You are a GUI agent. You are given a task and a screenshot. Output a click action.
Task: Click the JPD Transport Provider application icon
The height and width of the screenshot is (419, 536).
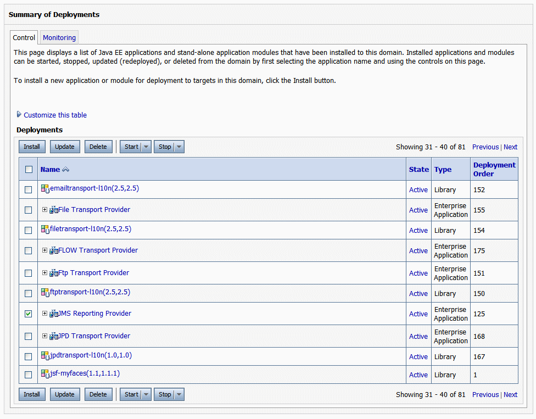(54, 336)
